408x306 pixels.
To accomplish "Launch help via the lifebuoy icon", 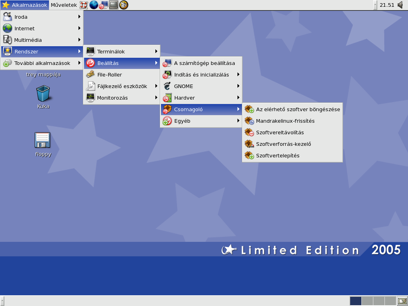I will (84, 5).
